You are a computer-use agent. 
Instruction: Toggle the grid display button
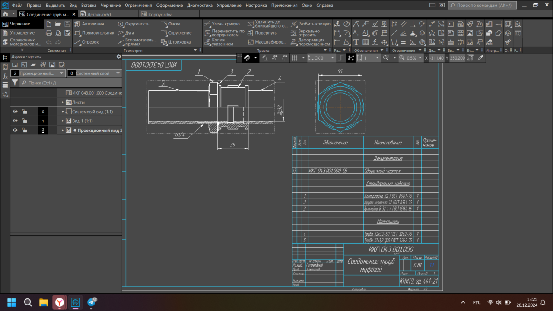(295, 57)
